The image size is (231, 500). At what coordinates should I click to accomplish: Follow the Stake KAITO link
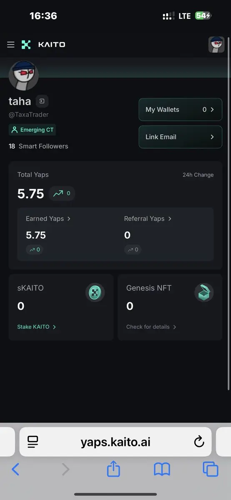coord(37,327)
